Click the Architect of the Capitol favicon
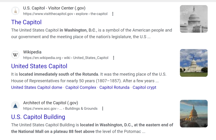 (x=15, y=106)
